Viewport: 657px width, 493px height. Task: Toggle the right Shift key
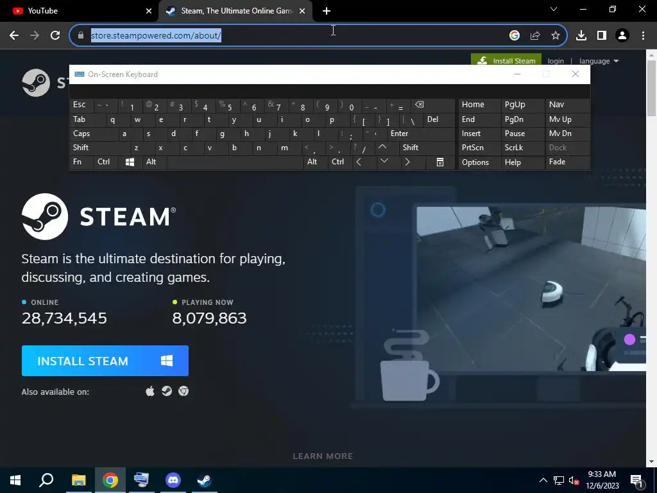(426, 148)
